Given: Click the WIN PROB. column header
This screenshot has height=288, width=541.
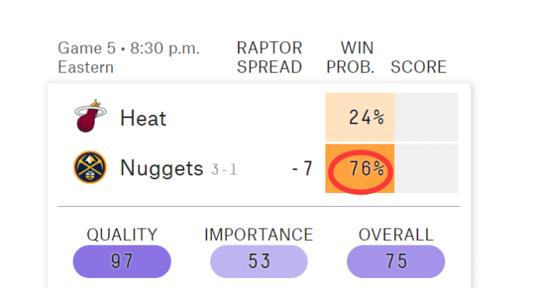Looking at the screenshot, I should pyautogui.click(x=350, y=58).
